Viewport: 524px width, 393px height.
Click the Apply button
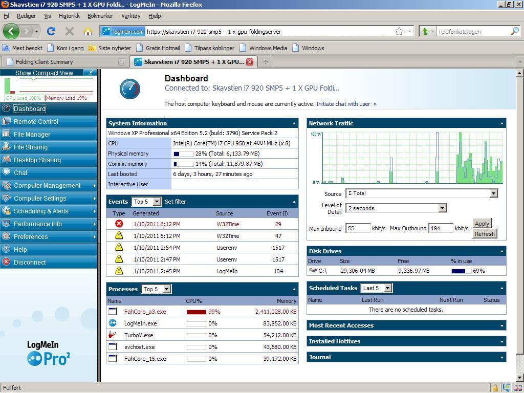[x=482, y=224]
